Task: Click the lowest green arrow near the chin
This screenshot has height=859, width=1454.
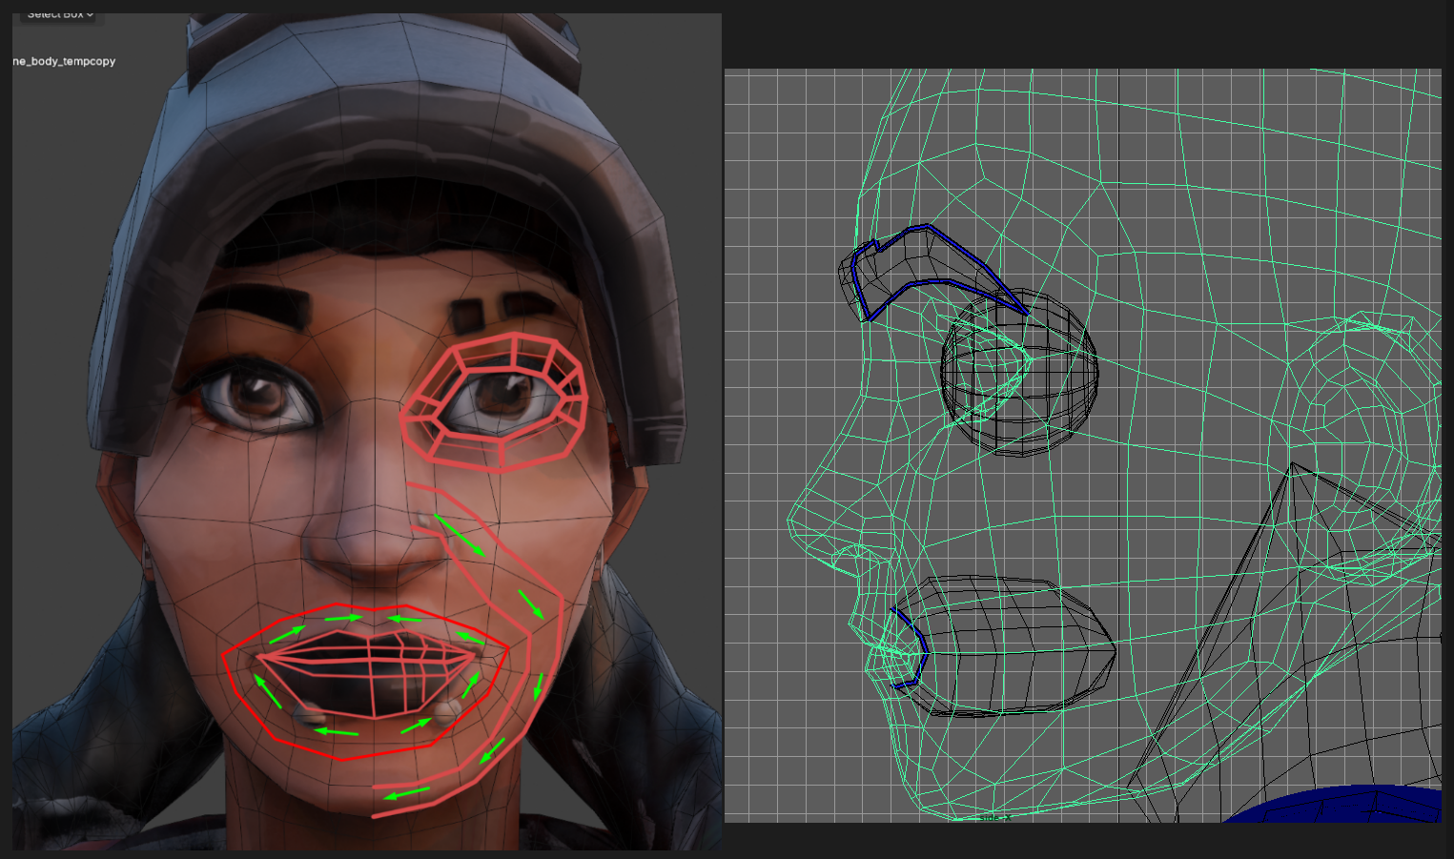Action: pyautogui.click(x=407, y=793)
